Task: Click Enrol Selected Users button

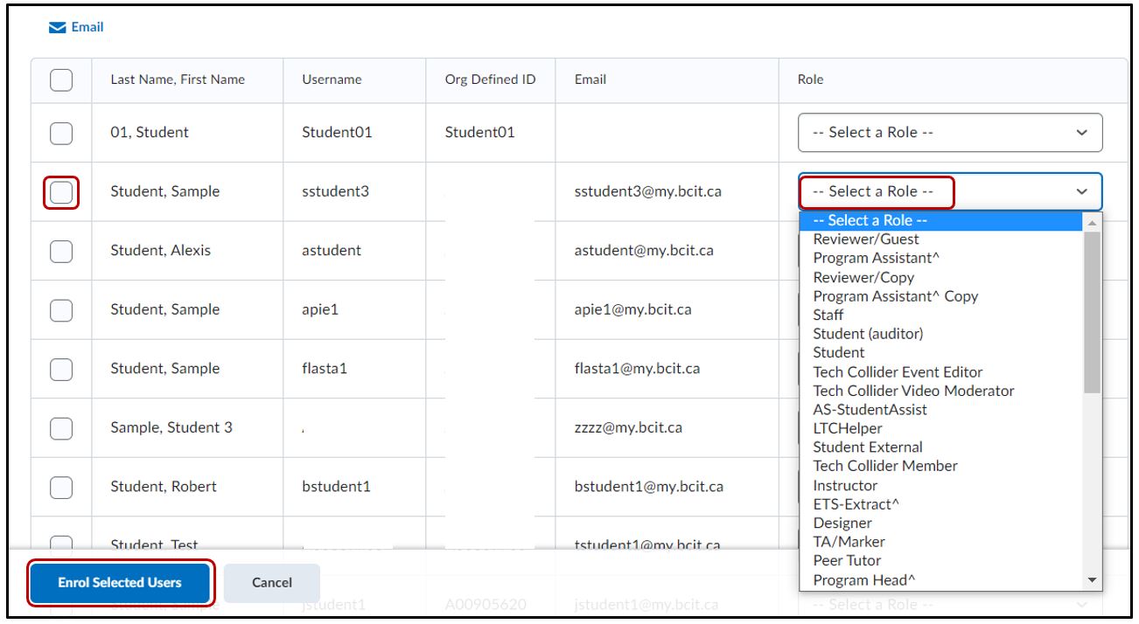Action: click(x=120, y=583)
